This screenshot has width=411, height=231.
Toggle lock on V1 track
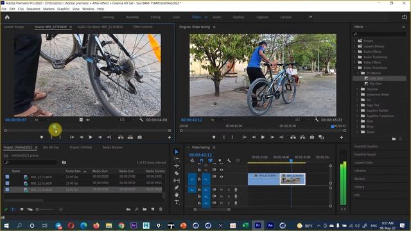click(x=199, y=179)
